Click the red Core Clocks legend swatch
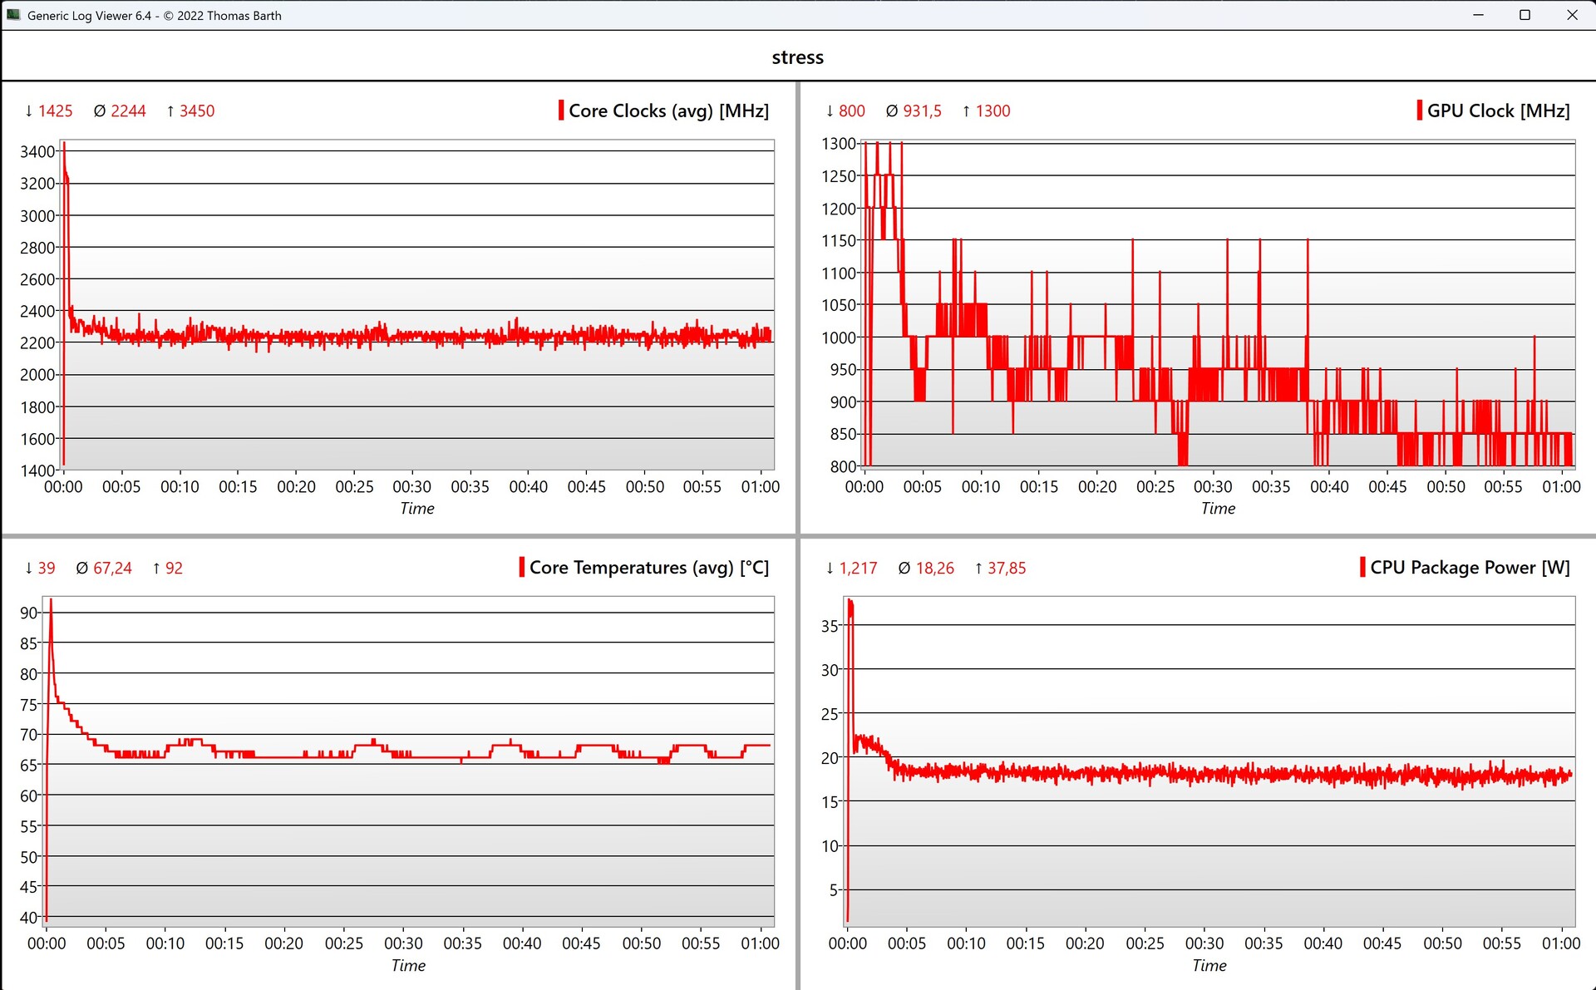The image size is (1596, 990). point(561,111)
